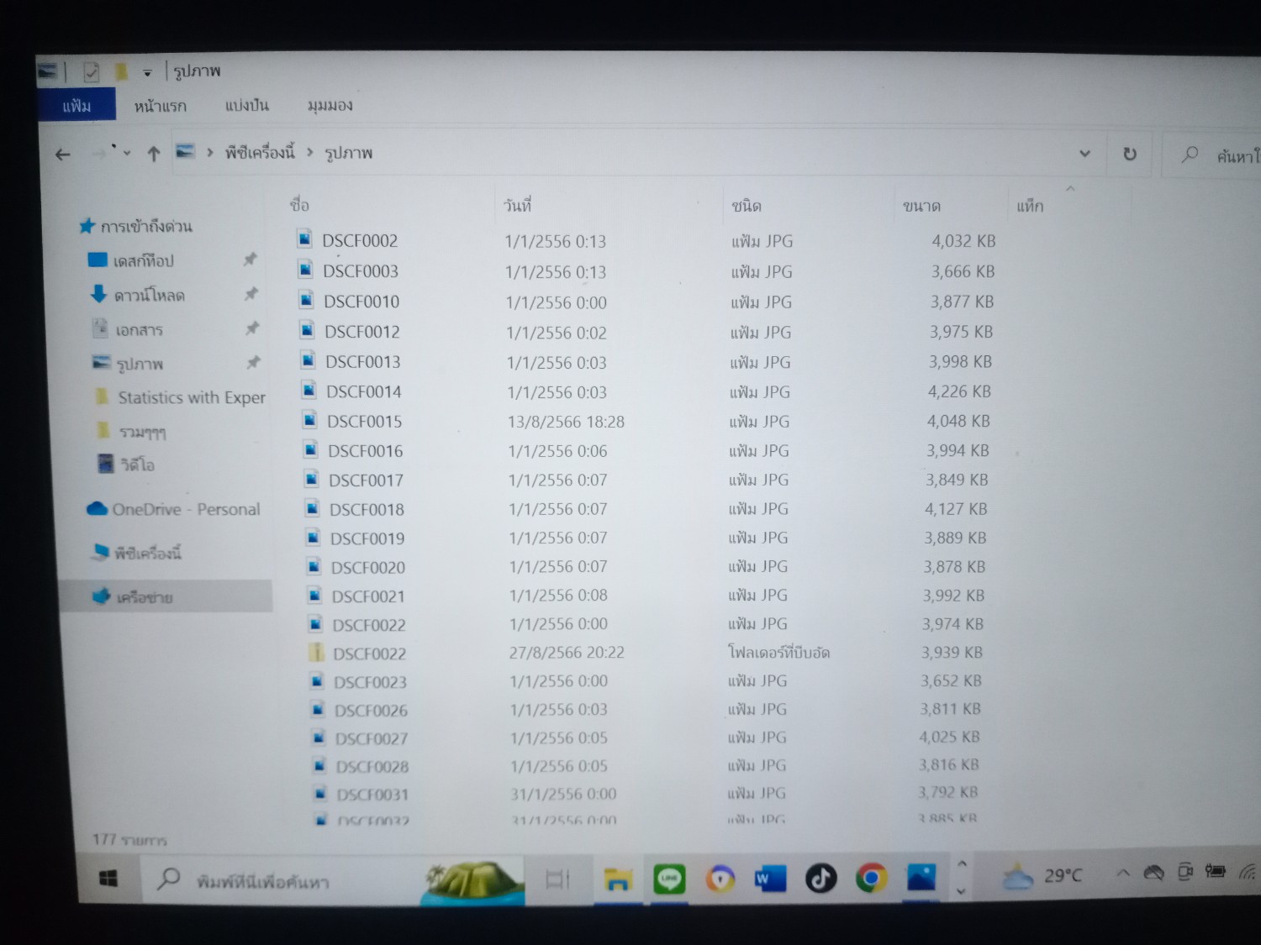
Task: Click the Up one level arrow
Action: tap(153, 154)
